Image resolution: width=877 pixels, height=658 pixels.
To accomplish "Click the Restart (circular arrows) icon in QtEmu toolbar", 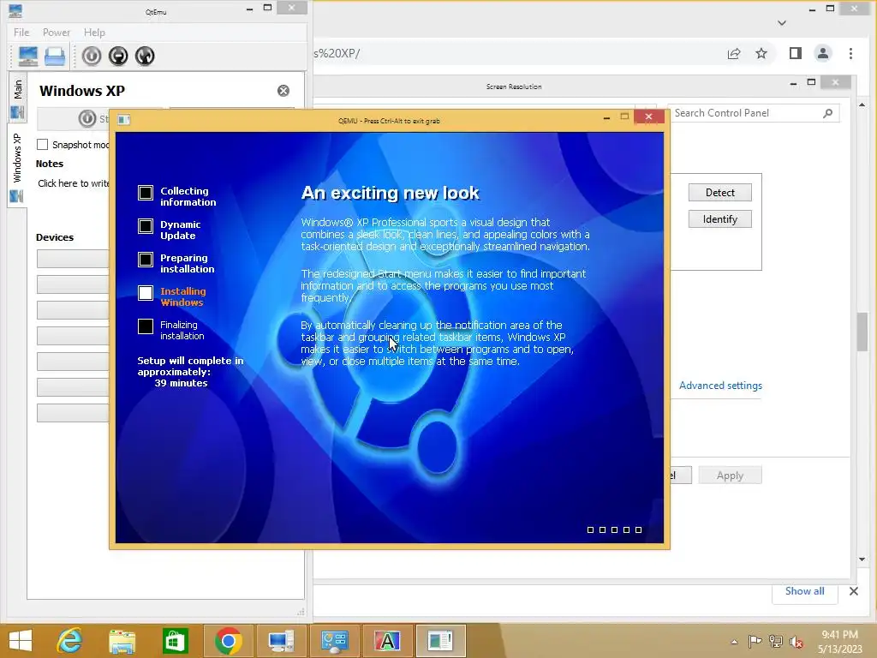I will coord(145,56).
